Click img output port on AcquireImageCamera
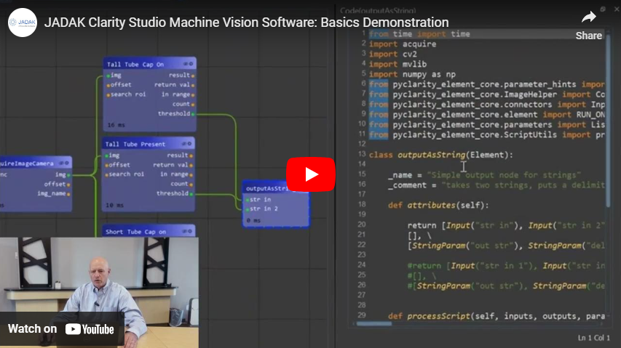Image resolution: width=621 pixels, height=348 pixels. [x=69, y=174]
